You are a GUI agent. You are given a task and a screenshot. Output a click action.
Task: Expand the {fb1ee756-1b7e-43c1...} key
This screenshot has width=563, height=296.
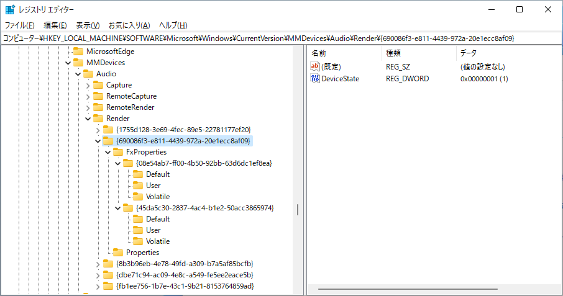click(x=98, y=286)
